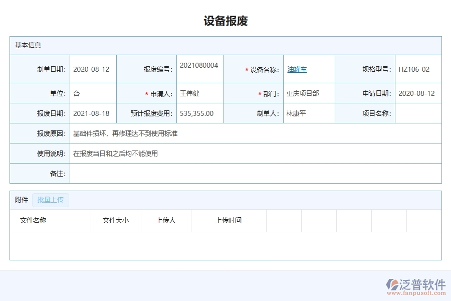Click the 上传时间 column header

(x=228, y=220)
